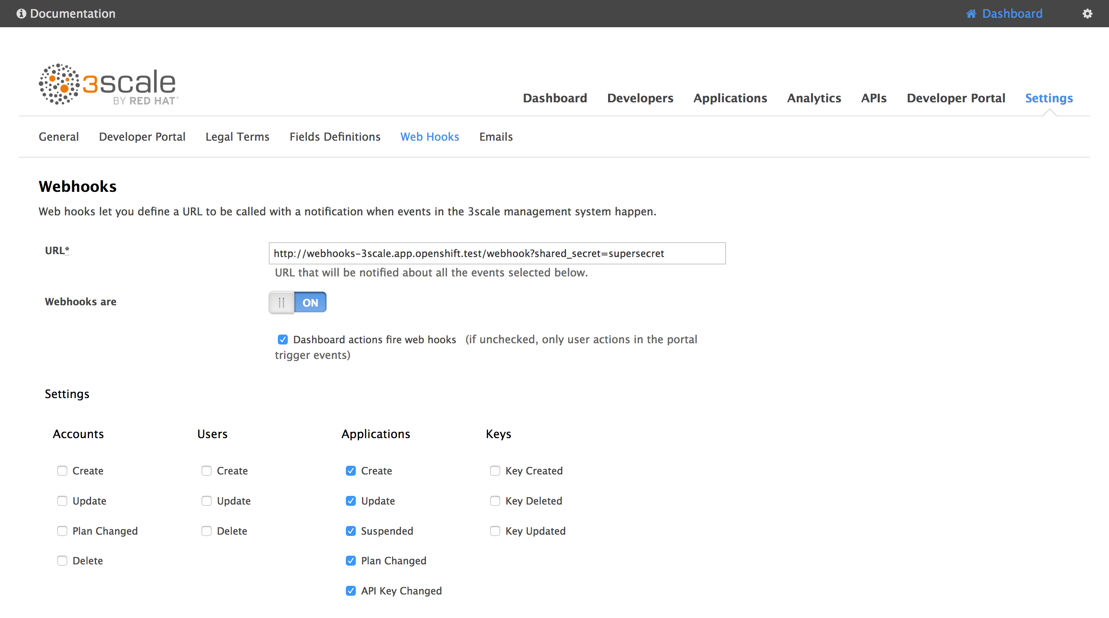Open the APIs navigation link
Image resolution: width=1109 pixels, height=618 pixels.
tap(874, 98)
